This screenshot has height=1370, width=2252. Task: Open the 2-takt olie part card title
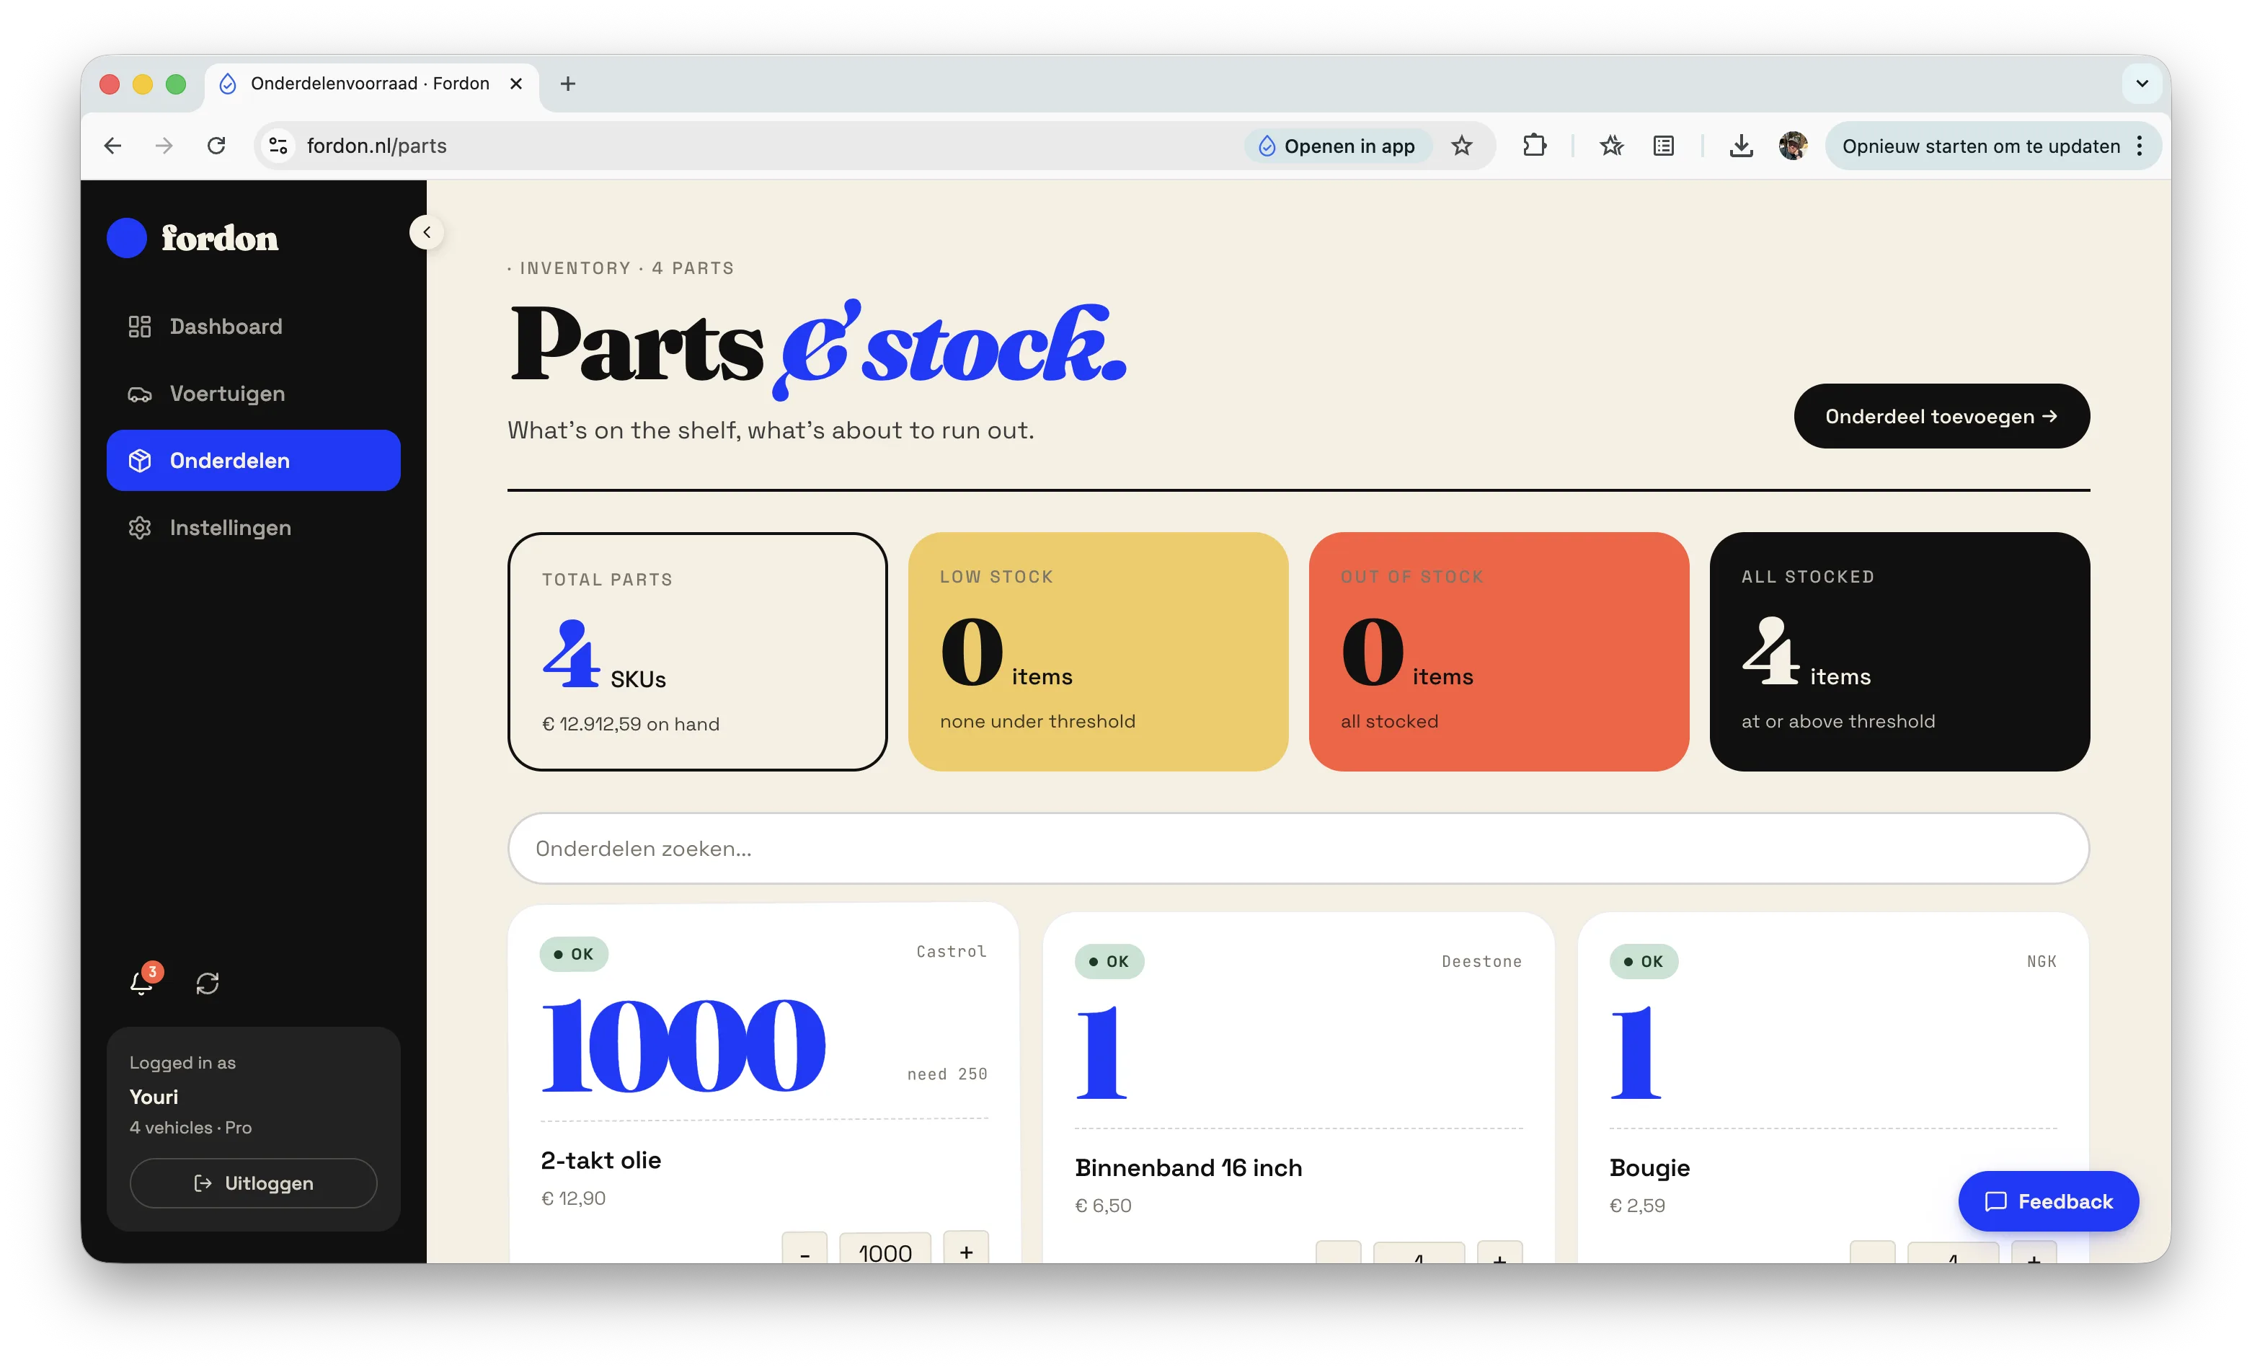600,1159
